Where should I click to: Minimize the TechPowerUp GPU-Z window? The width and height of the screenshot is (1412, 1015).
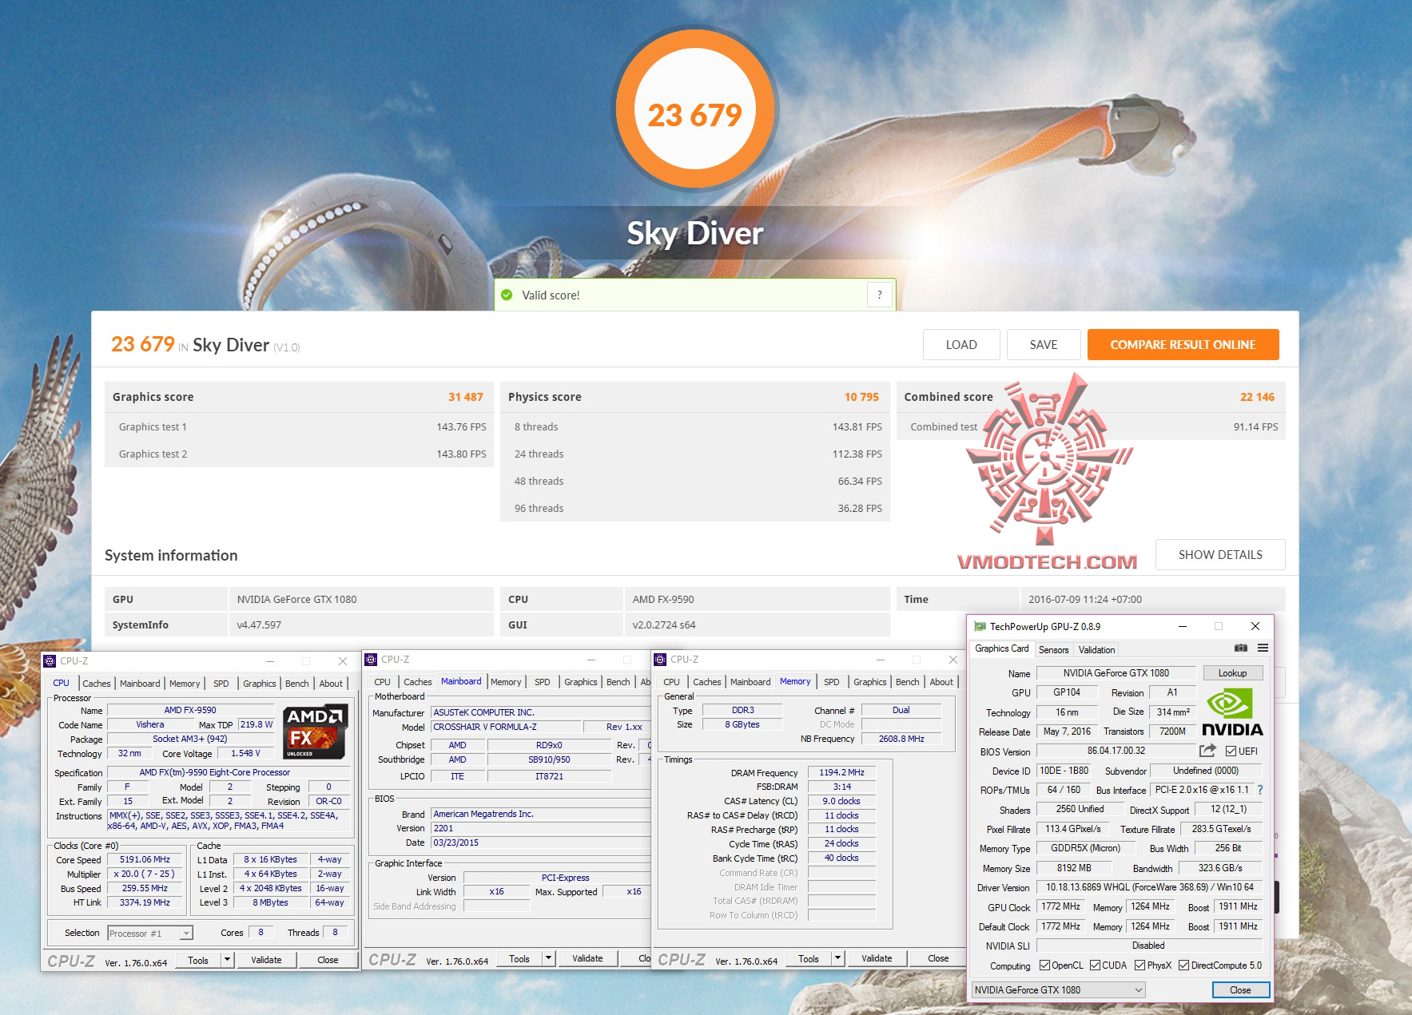tap(1183, 627)
